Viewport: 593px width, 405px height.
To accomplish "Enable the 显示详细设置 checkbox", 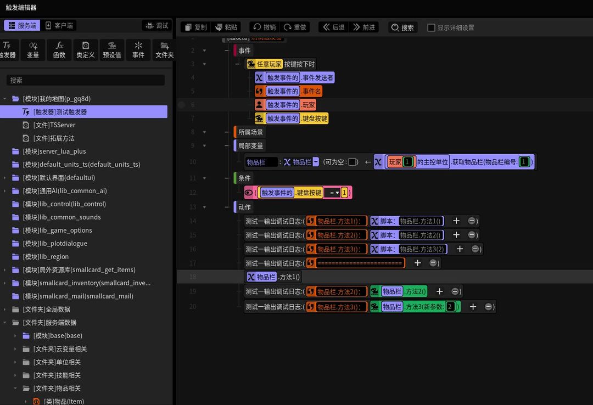I will (x=431, y=27).
